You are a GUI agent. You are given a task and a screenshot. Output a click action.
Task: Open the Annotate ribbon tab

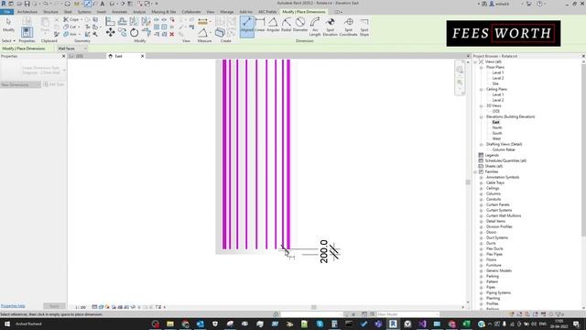pos(120,12)
